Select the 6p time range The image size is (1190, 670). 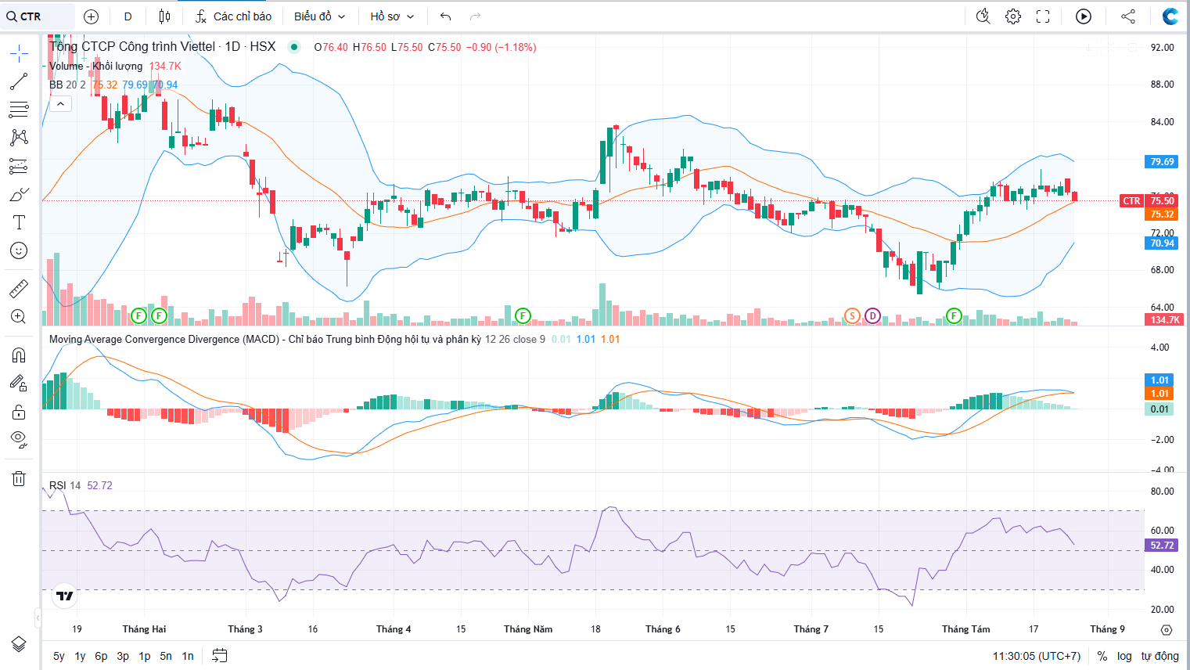click(x=101, y=656)
